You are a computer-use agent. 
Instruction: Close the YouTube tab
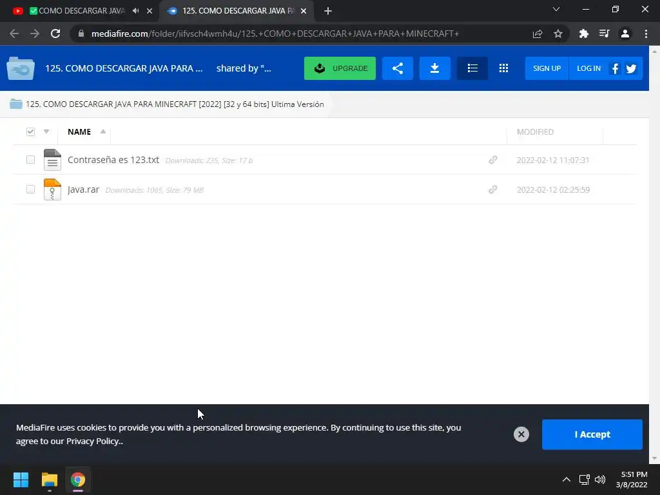(x=150, y=11)
